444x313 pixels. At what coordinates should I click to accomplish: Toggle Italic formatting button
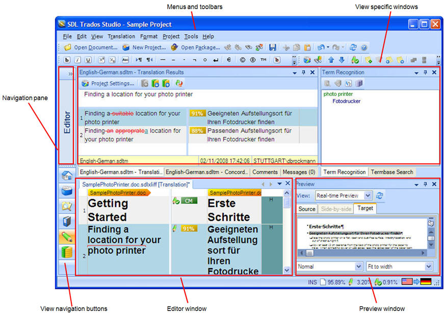(x=77, y=60)
